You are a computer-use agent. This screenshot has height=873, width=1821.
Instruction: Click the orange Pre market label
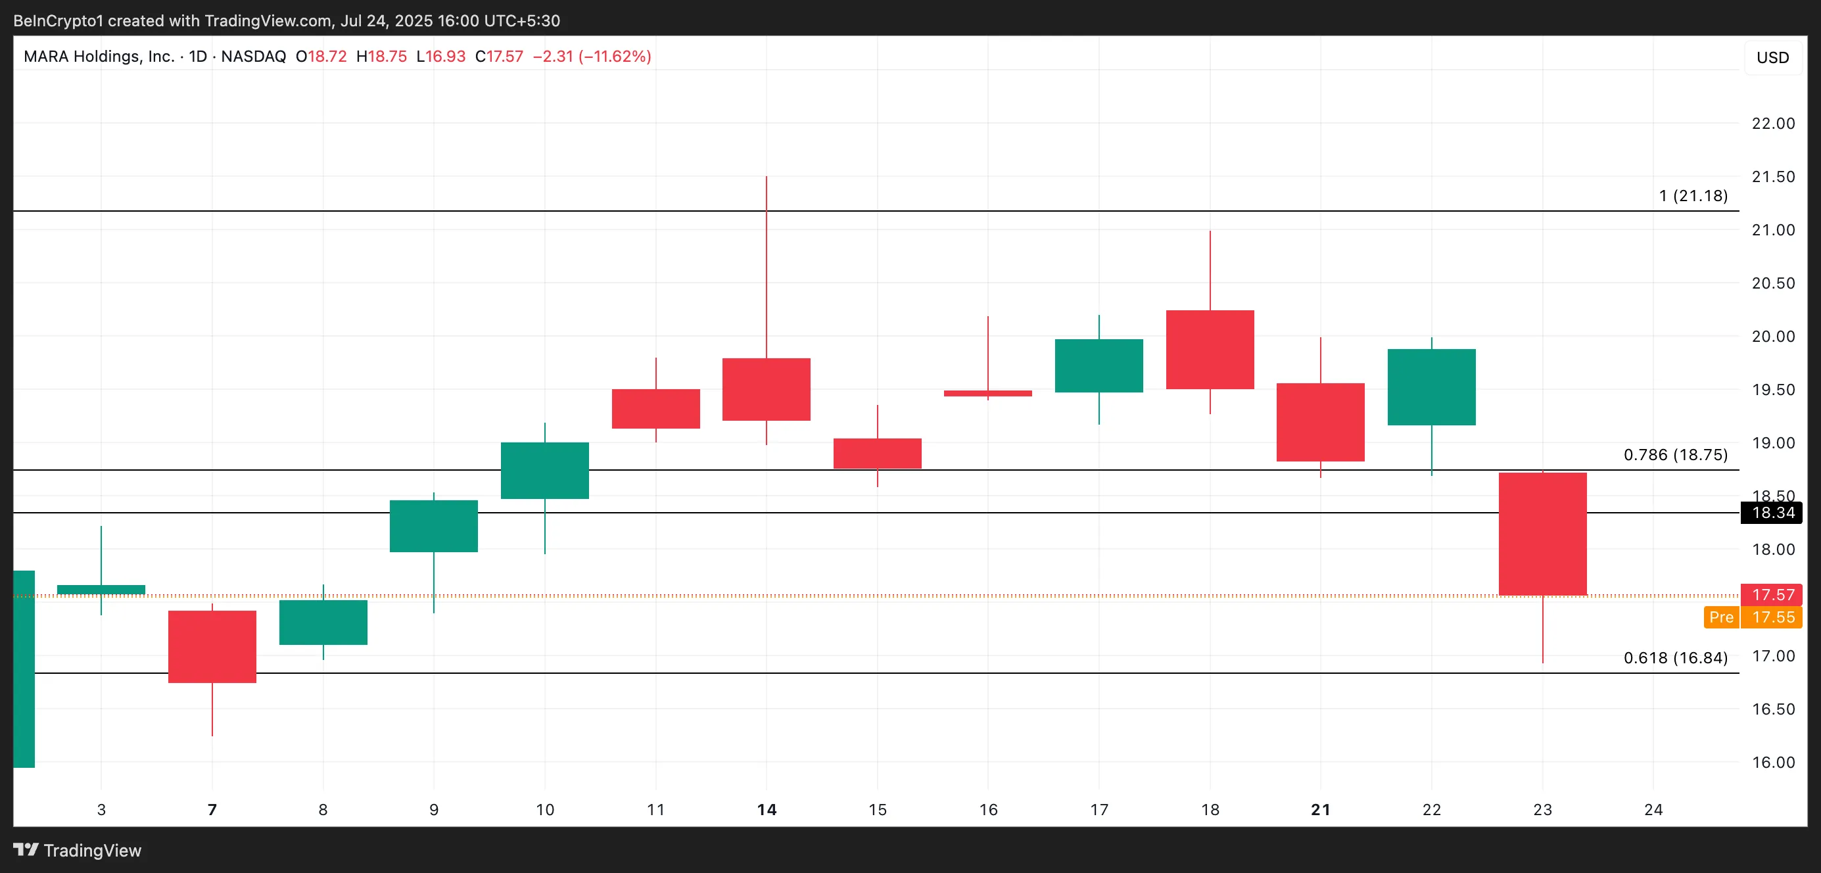click(1720, 617)
